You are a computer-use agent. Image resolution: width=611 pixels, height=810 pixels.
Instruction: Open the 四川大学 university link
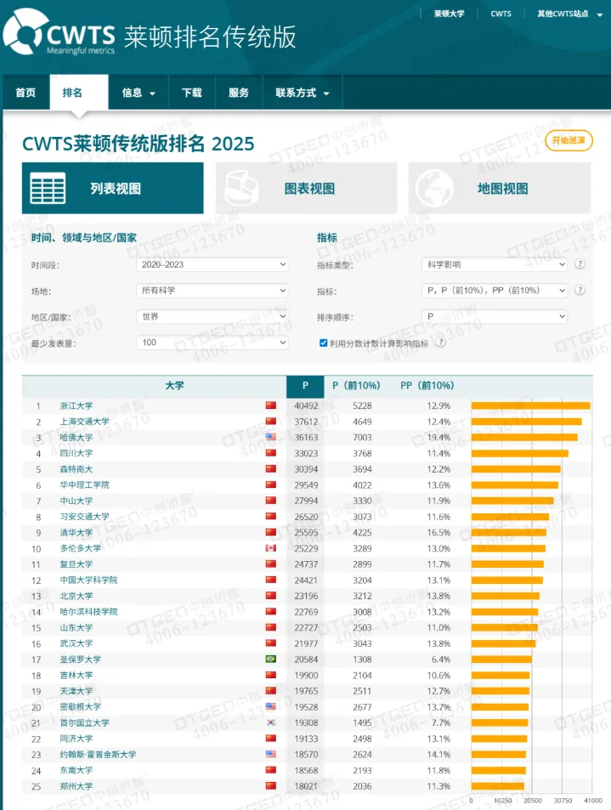click(76, 453)
